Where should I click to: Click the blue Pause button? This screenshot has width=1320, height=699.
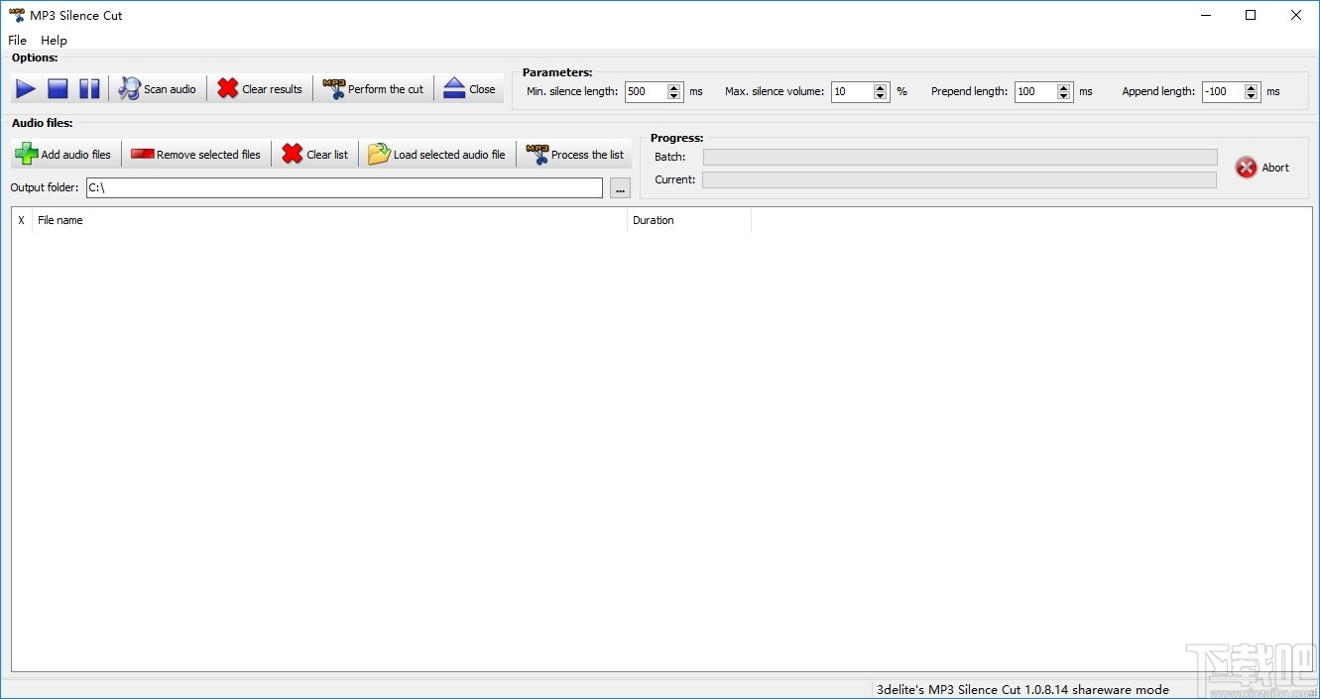(89, 89)
